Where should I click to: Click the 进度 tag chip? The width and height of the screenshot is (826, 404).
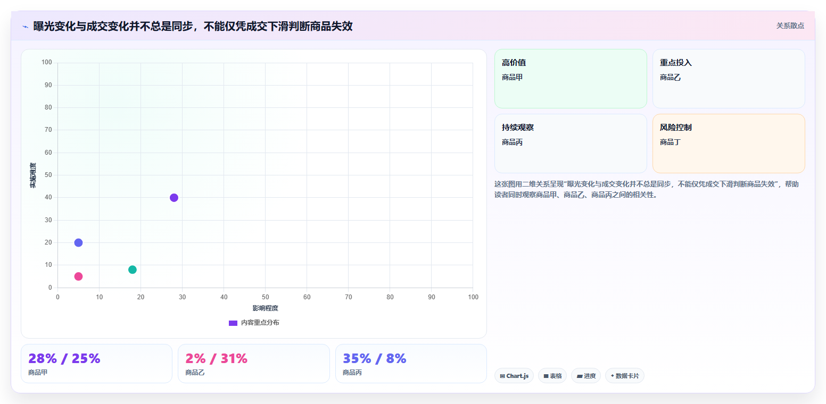click(x=586, y=376)
